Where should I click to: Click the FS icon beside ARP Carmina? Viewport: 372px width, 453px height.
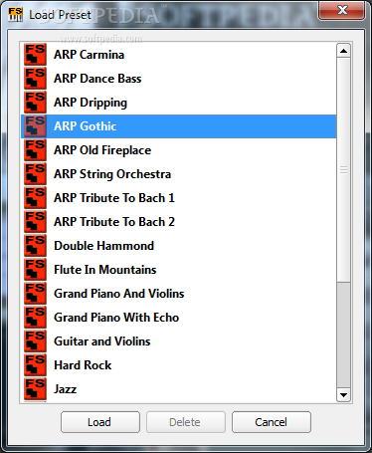coord(35,55)
